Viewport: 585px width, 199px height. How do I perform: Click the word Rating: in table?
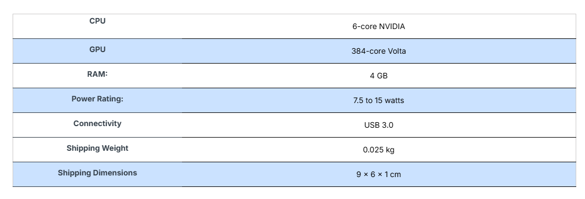(110, 99)
